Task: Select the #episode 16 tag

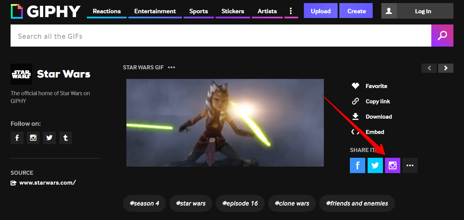Action: tap(240, 203)
